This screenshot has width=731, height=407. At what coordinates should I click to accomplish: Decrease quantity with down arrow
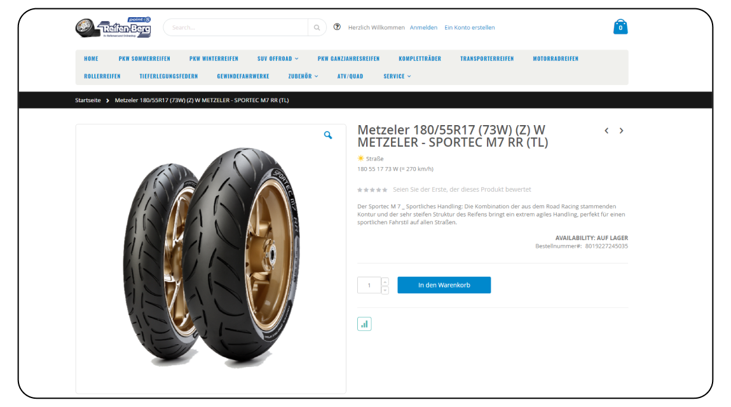[x=385, y=290]
